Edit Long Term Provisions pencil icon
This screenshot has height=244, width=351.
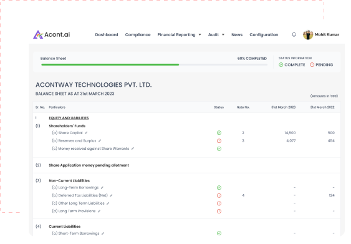(99, 211)
